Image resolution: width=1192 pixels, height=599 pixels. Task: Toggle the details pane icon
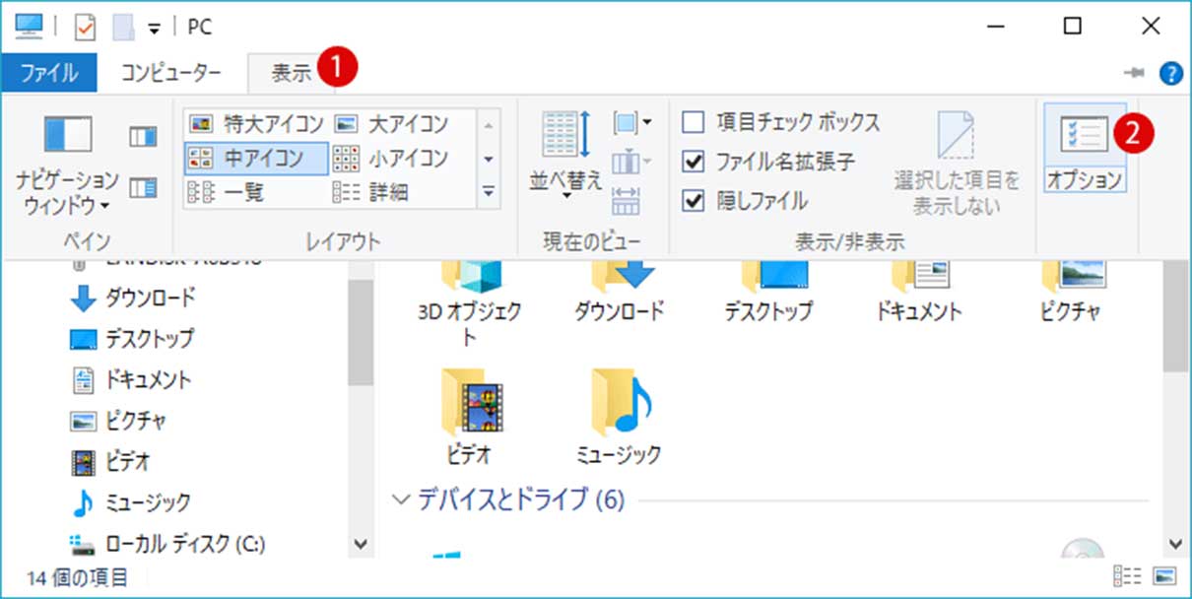[143, 186]
